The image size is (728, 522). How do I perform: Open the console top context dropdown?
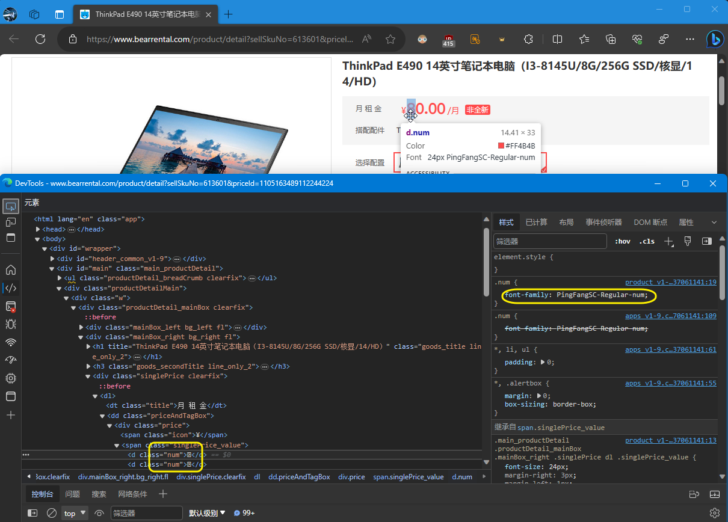[75, 513]
